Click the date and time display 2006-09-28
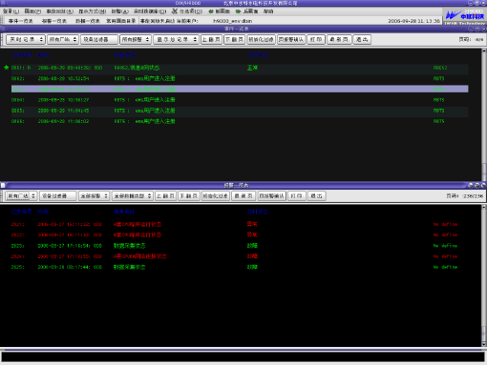This screenshot has width=487, height=365. 413,21
